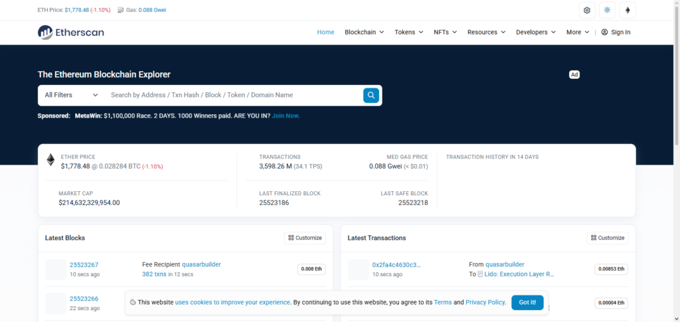Go to the Home tab
The image size is (680, 322).
[x=325, y=32]
